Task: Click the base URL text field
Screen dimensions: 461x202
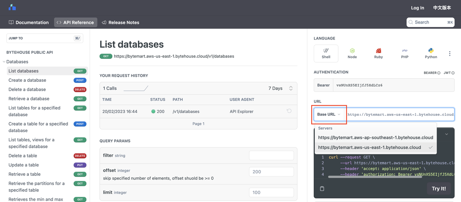Action: click(400, 114)
